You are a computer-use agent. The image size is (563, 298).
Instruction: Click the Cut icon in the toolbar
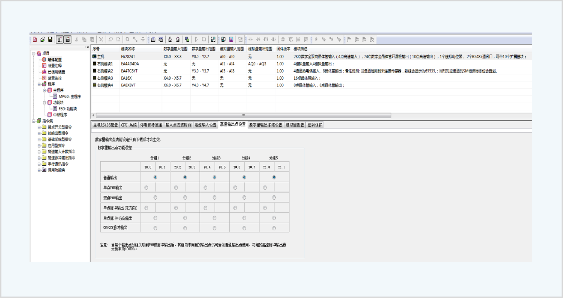(76, 39)
